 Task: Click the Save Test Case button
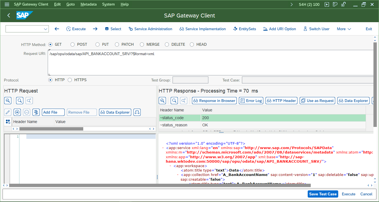click(323, 194)
